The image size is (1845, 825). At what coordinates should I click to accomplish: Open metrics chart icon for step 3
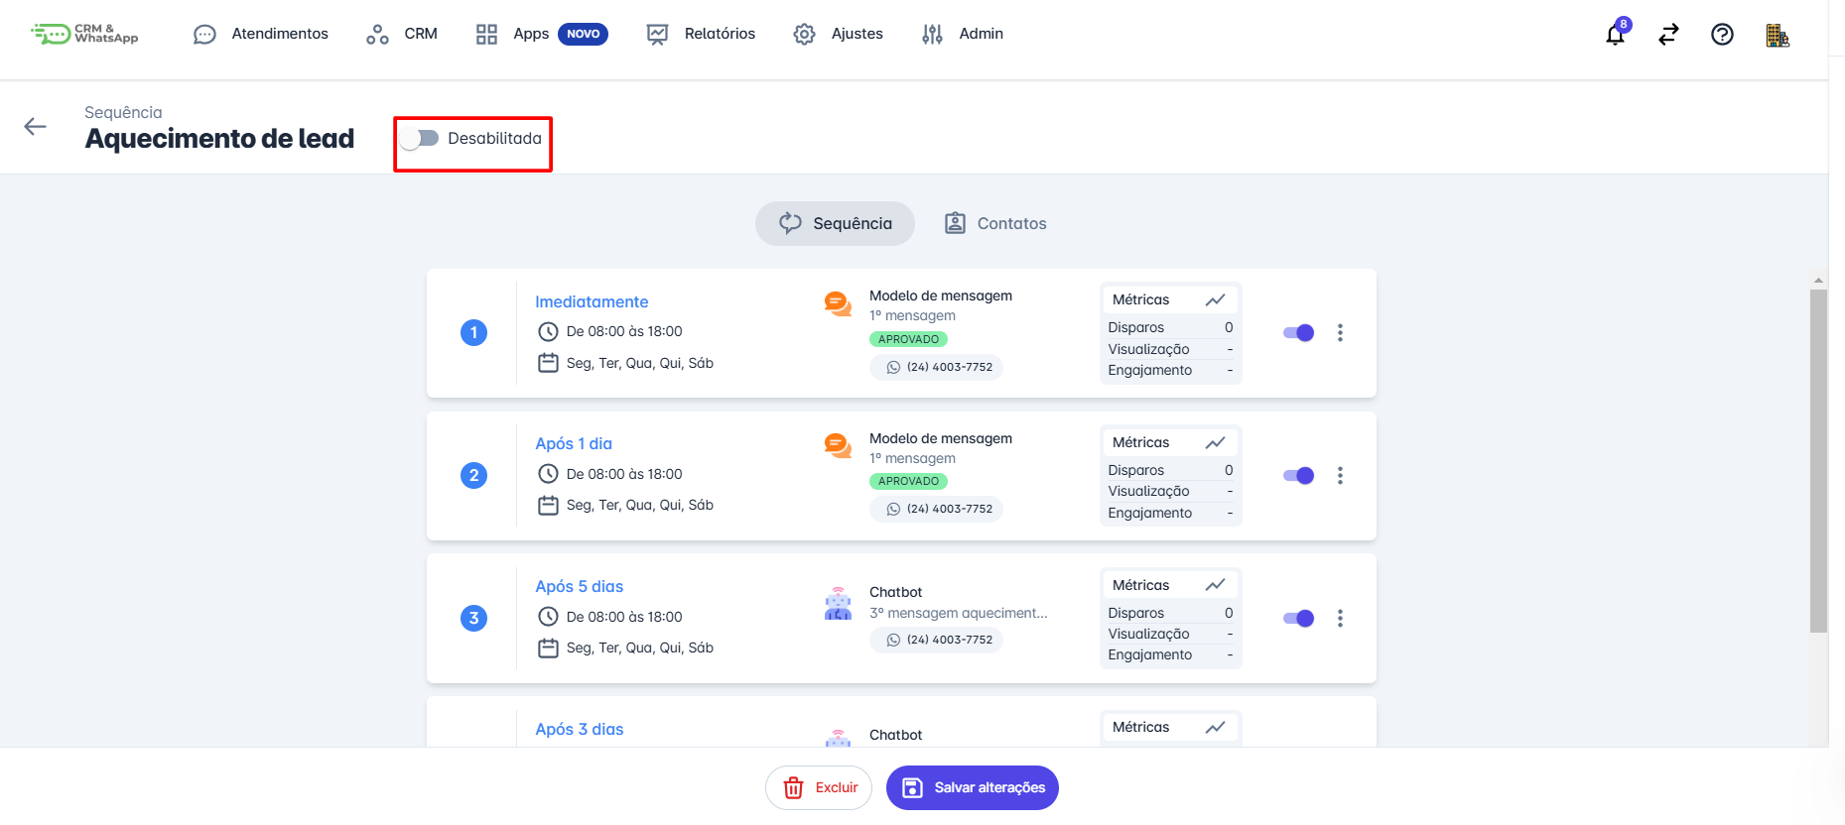1215,585
